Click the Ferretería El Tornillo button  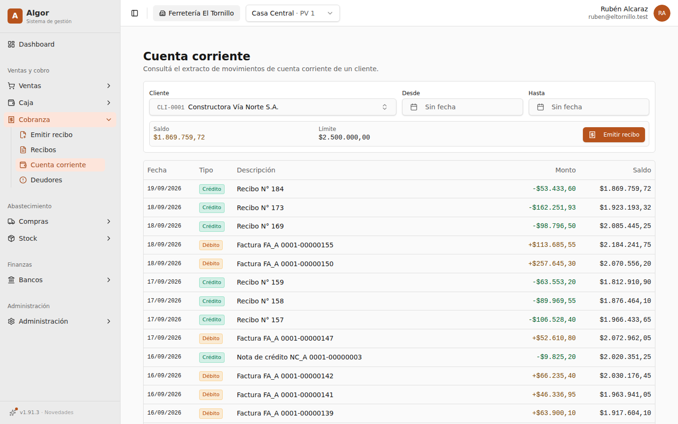click(196, 13)
